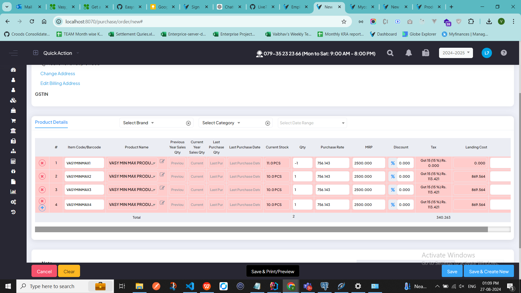
Task: Click the Cancel button
Action: tap(44, 271)
